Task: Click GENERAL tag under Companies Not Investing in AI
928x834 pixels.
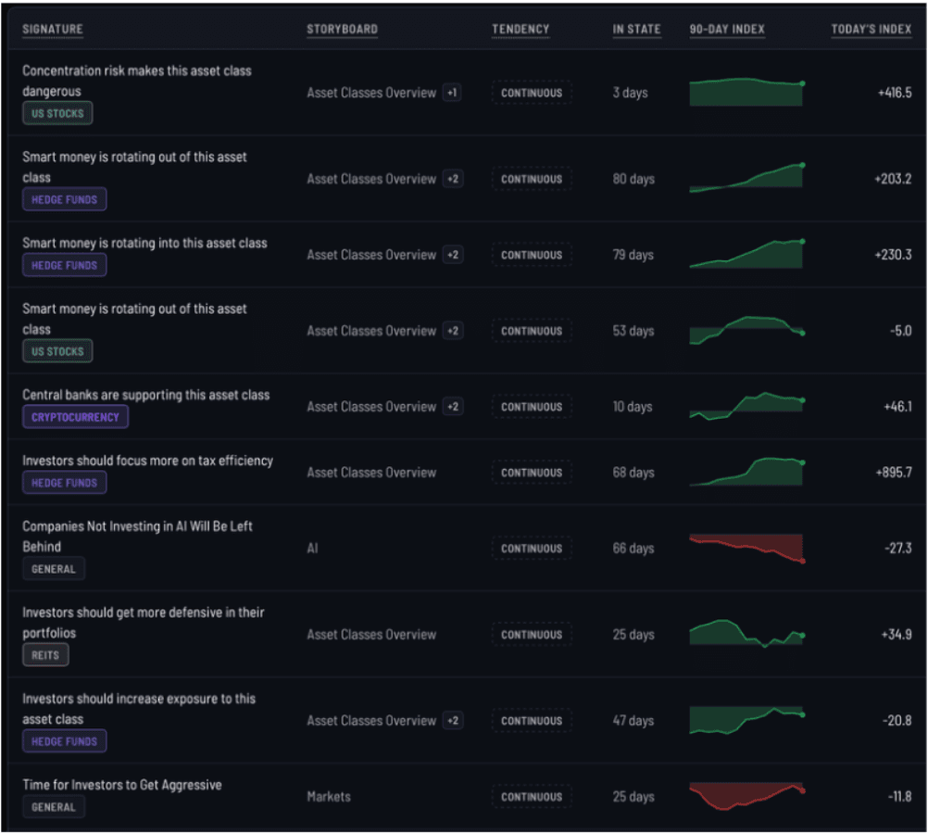Action: coord(54,569)
